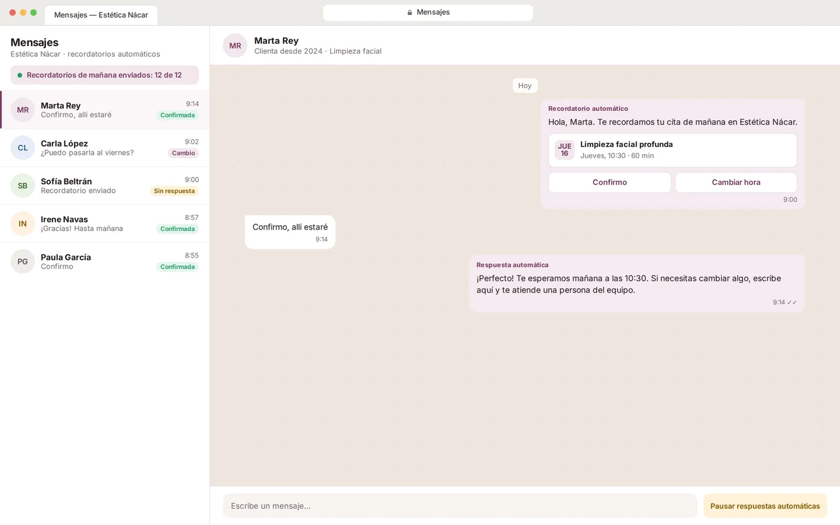Click the Limpieza facial profunda appointment title
Viewport: 840px width, 525px height.
(x=627, y=144)
